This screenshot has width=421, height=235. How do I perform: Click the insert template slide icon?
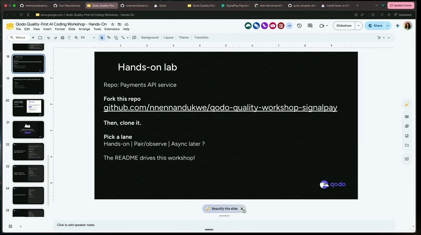tap(40, 38)
